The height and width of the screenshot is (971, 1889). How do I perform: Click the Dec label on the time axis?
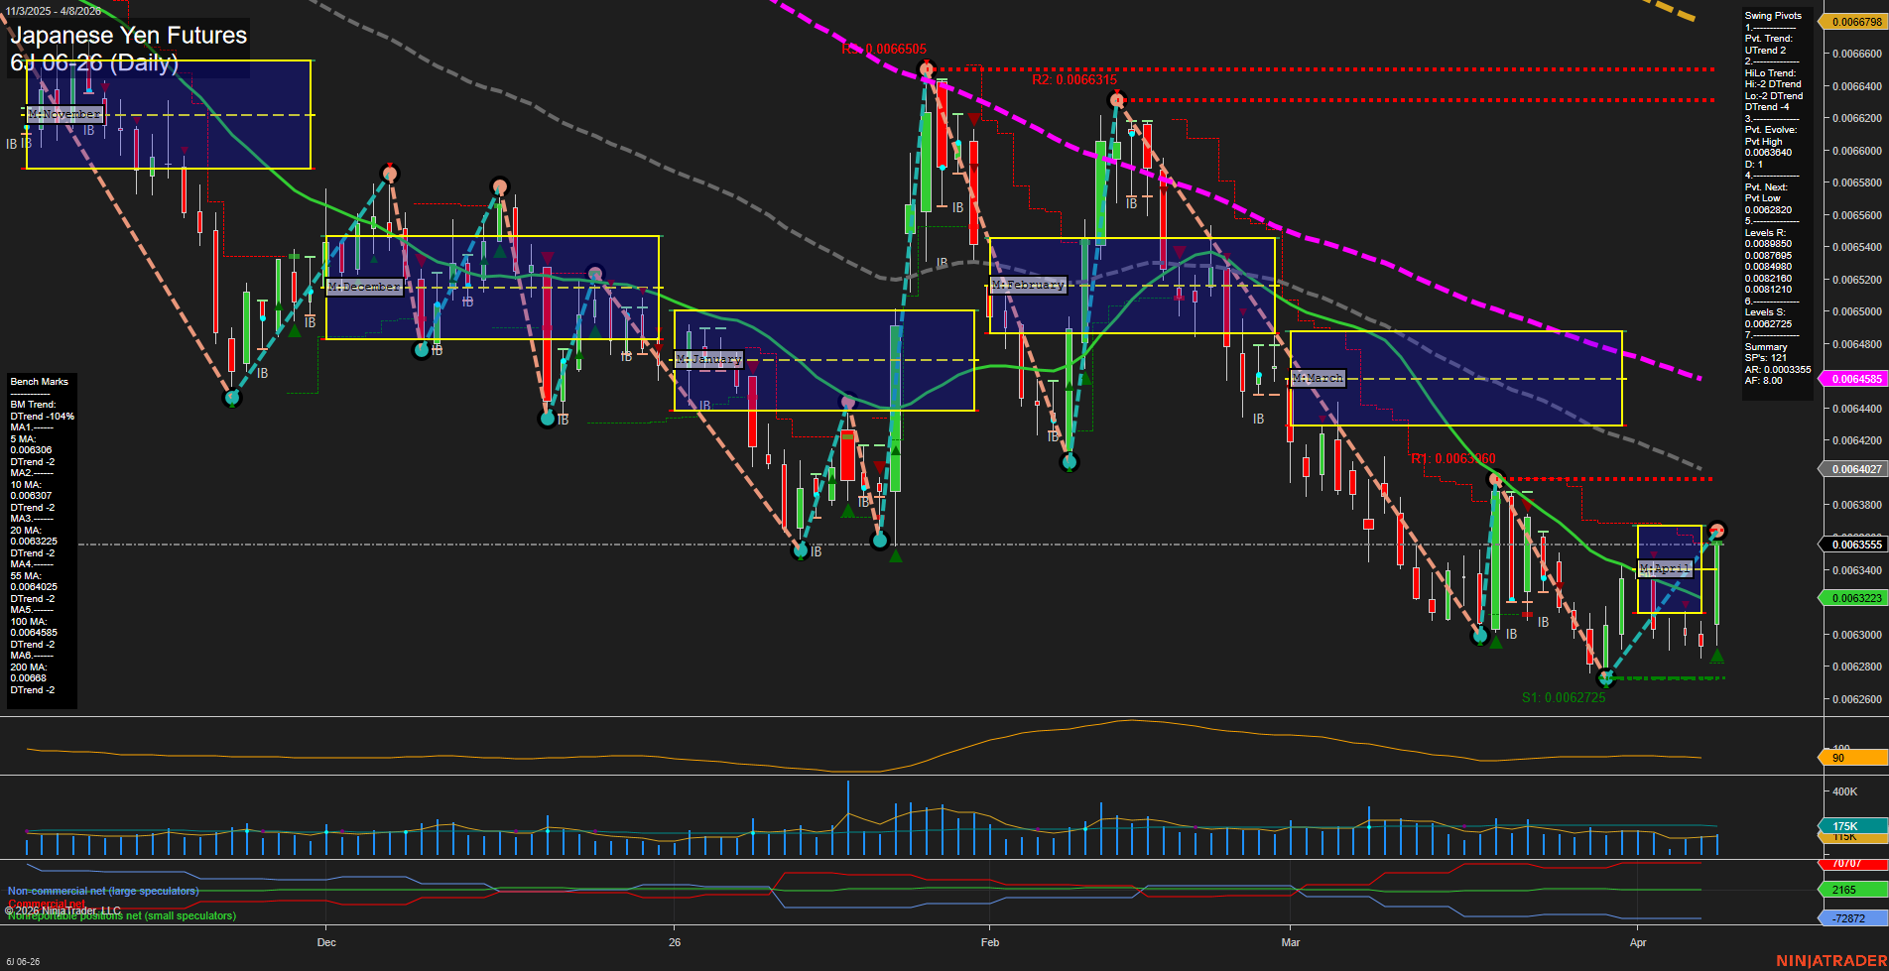point(327,942)
